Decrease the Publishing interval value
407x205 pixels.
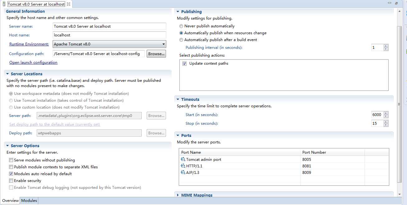click(x=386, y=49)
